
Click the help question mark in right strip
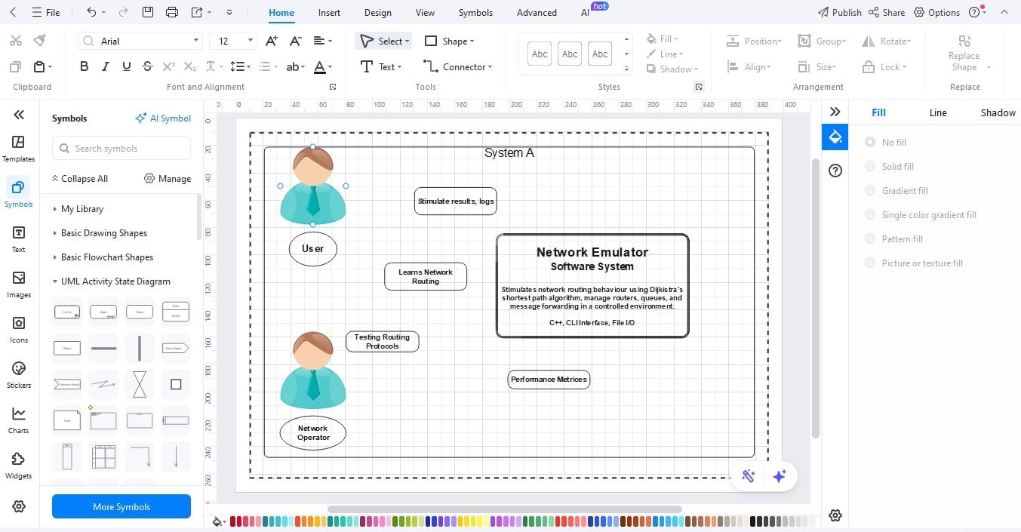835,171
